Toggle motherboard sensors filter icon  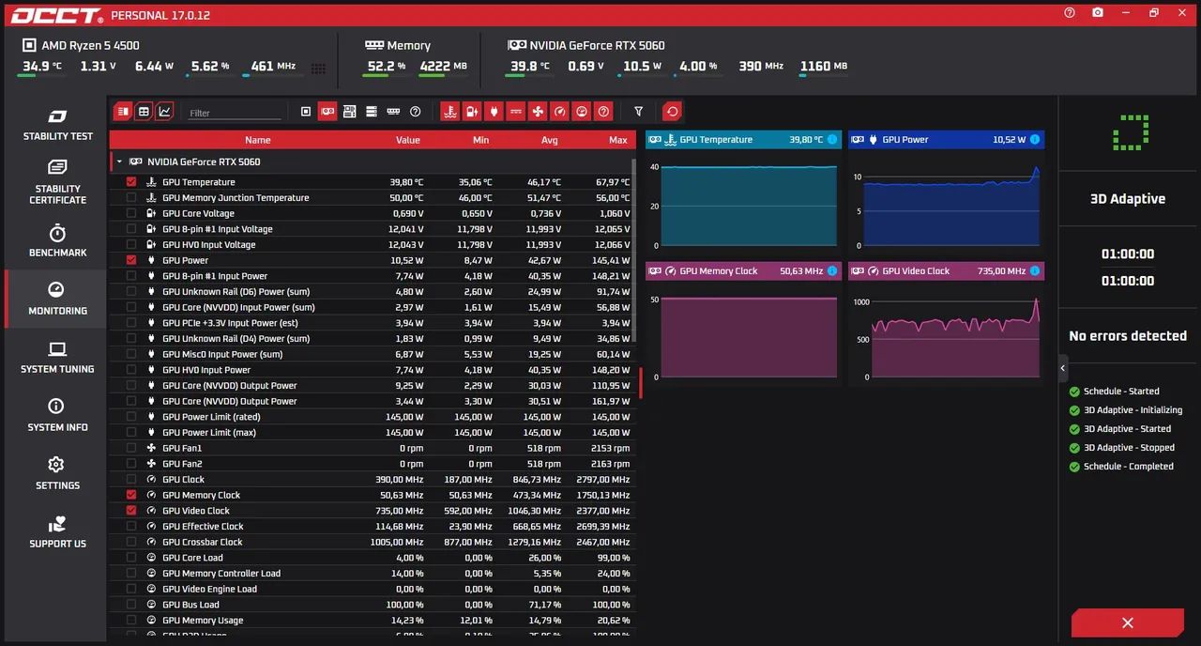[349, 112]
